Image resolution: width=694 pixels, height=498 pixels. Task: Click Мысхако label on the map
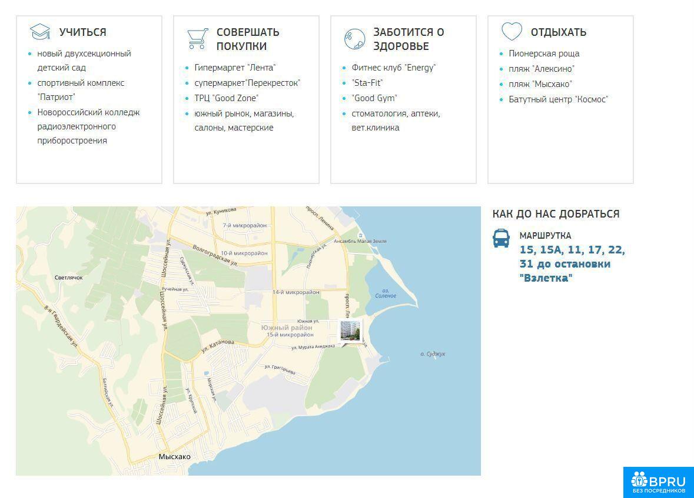click(175, 457)
